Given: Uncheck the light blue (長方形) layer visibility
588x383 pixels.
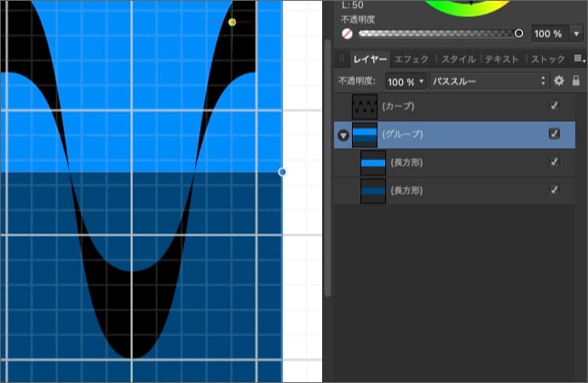Looking at the screenshot, I should coord(554,162).
